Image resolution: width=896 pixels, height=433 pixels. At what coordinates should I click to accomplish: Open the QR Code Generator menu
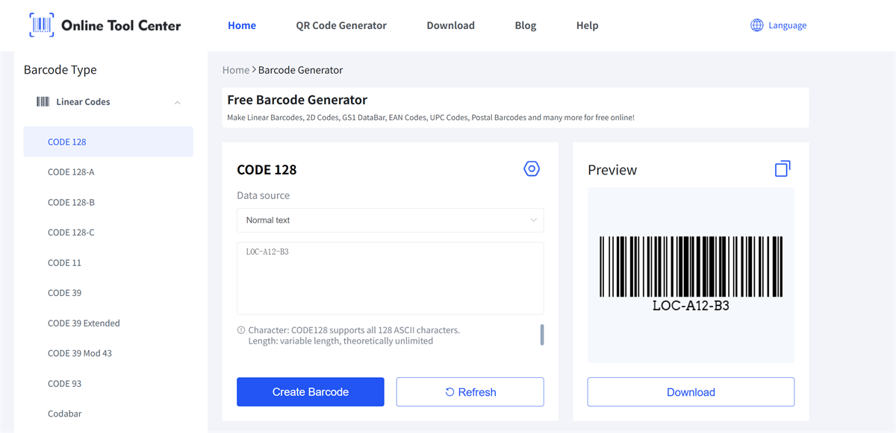(x=341, y=25)
